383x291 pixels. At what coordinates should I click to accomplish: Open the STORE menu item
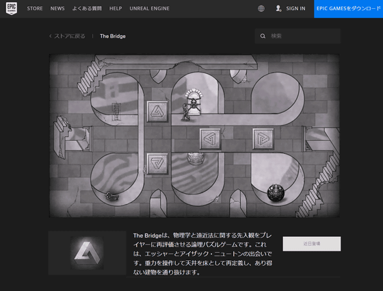(x=35, y=8)
